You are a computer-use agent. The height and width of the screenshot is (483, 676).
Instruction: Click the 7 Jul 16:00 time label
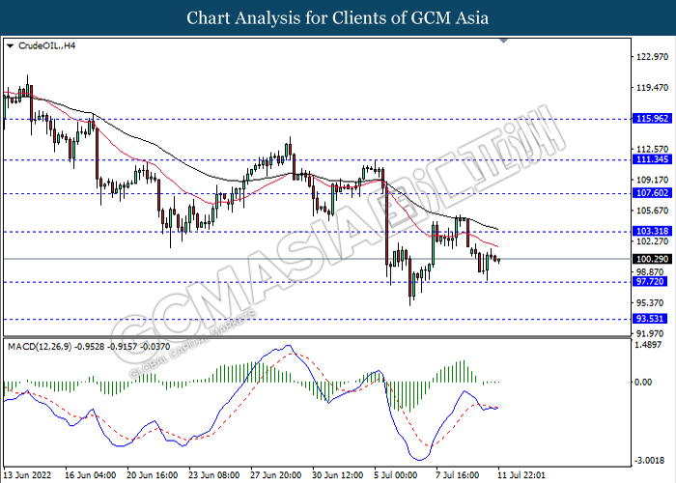458,475
